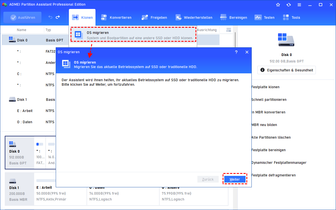
Task: Click Alle Partitionen löschen option
Action: pyautogui.click(x=271, y=137)
